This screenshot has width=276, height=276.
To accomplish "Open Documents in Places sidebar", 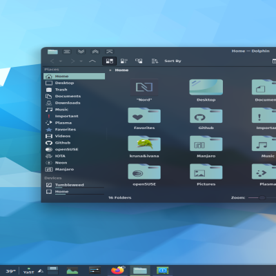I will [x=74, y=96].
